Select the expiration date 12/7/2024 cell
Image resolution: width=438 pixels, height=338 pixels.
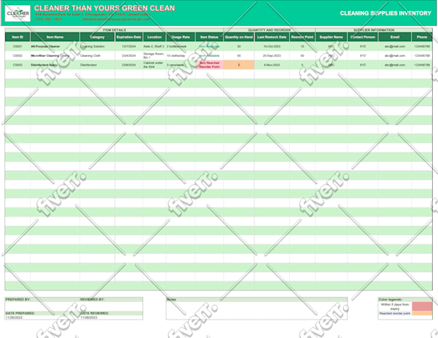[x=129, y=46]
